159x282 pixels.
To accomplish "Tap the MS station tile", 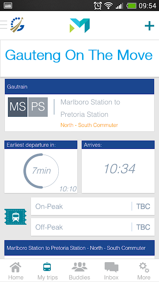I will pyautogui.click(x=18, y=107).
